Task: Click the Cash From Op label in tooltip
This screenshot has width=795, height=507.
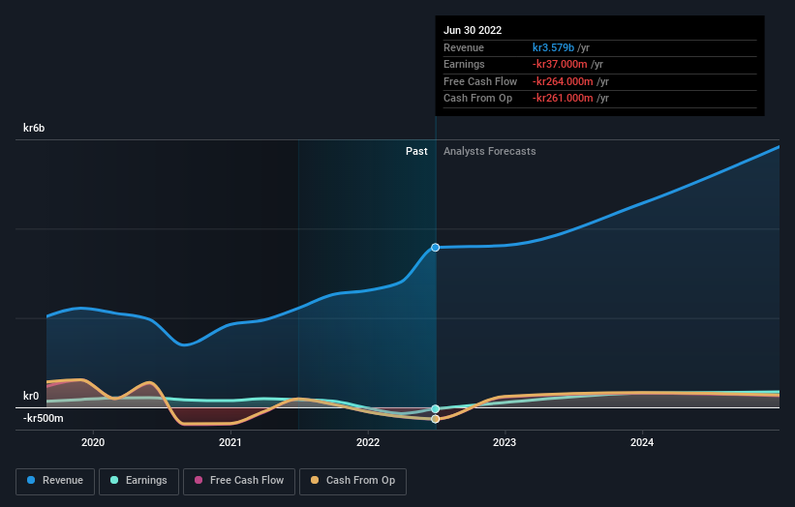Action: pos(477,99)
